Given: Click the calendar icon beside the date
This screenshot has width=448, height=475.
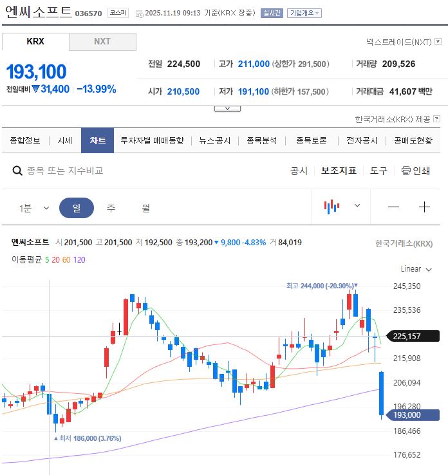Looking at the screenshot, I should [x=139, y=13].
